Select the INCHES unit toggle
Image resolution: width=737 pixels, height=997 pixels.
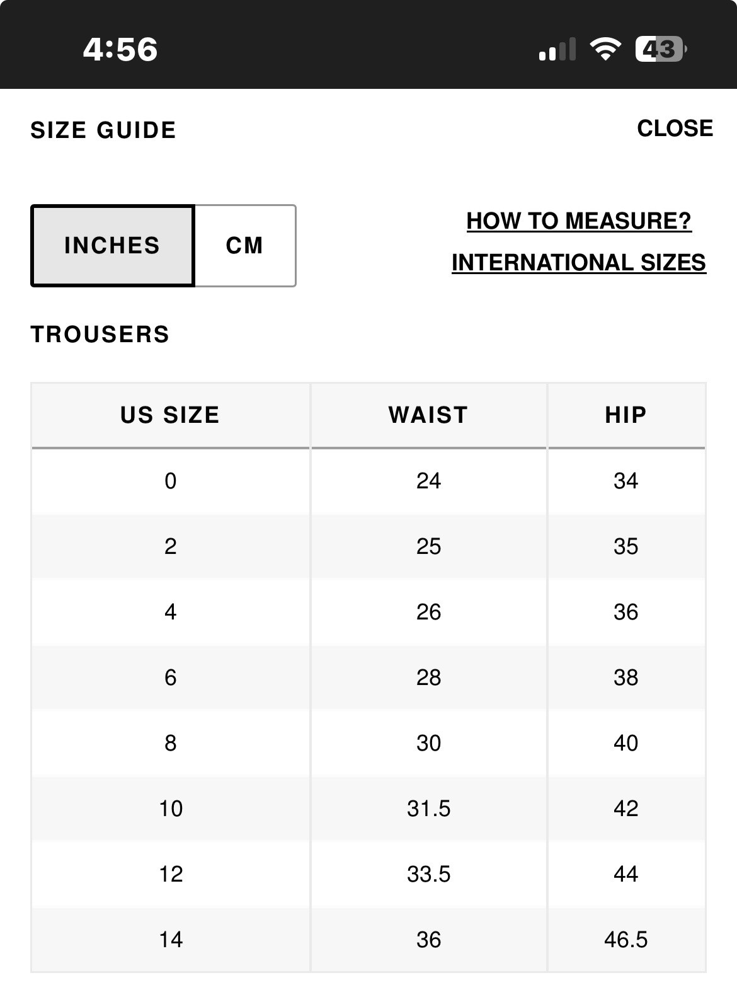(112, 246)
